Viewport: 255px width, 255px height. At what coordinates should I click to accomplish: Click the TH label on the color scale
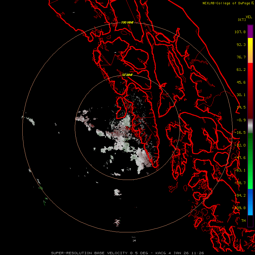click(x=243, y=220)
